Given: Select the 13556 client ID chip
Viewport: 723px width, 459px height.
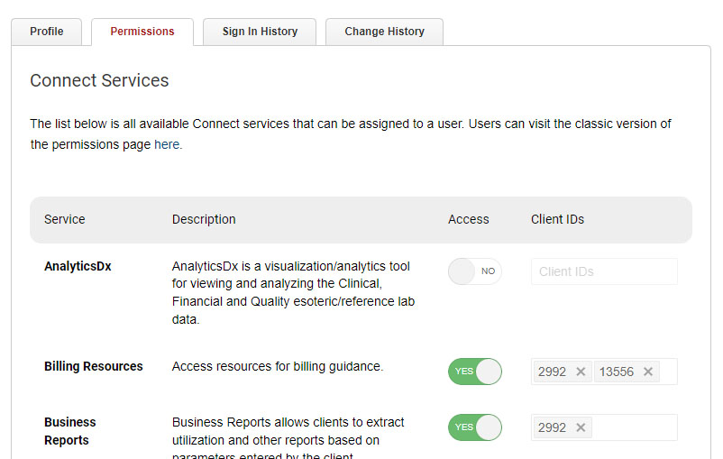Looking at the screenshot, I should point(616,372).
